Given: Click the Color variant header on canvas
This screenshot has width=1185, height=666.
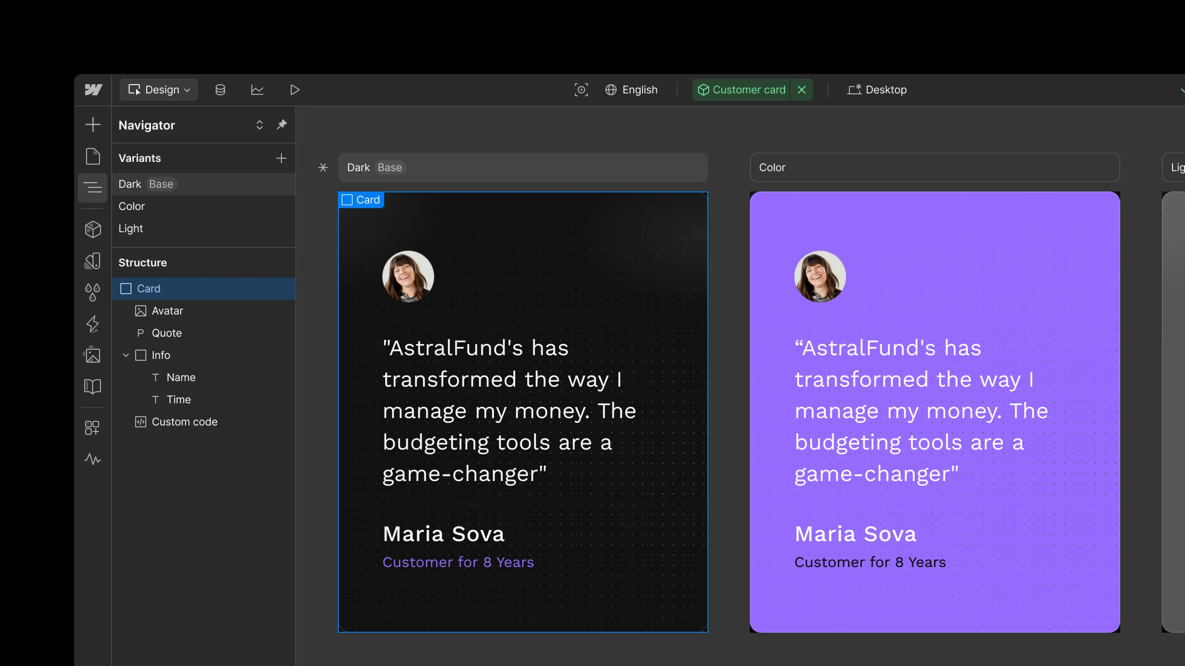Looking at the screenshot, I should tap(935, 167).
